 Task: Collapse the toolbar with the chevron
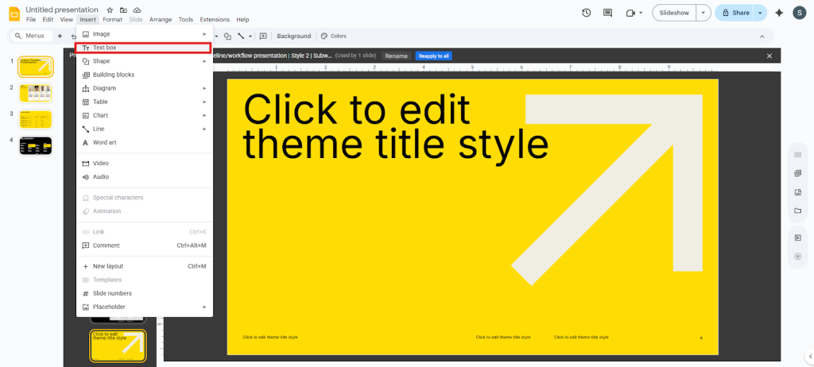pyautogui.click(x=762, y=36)
